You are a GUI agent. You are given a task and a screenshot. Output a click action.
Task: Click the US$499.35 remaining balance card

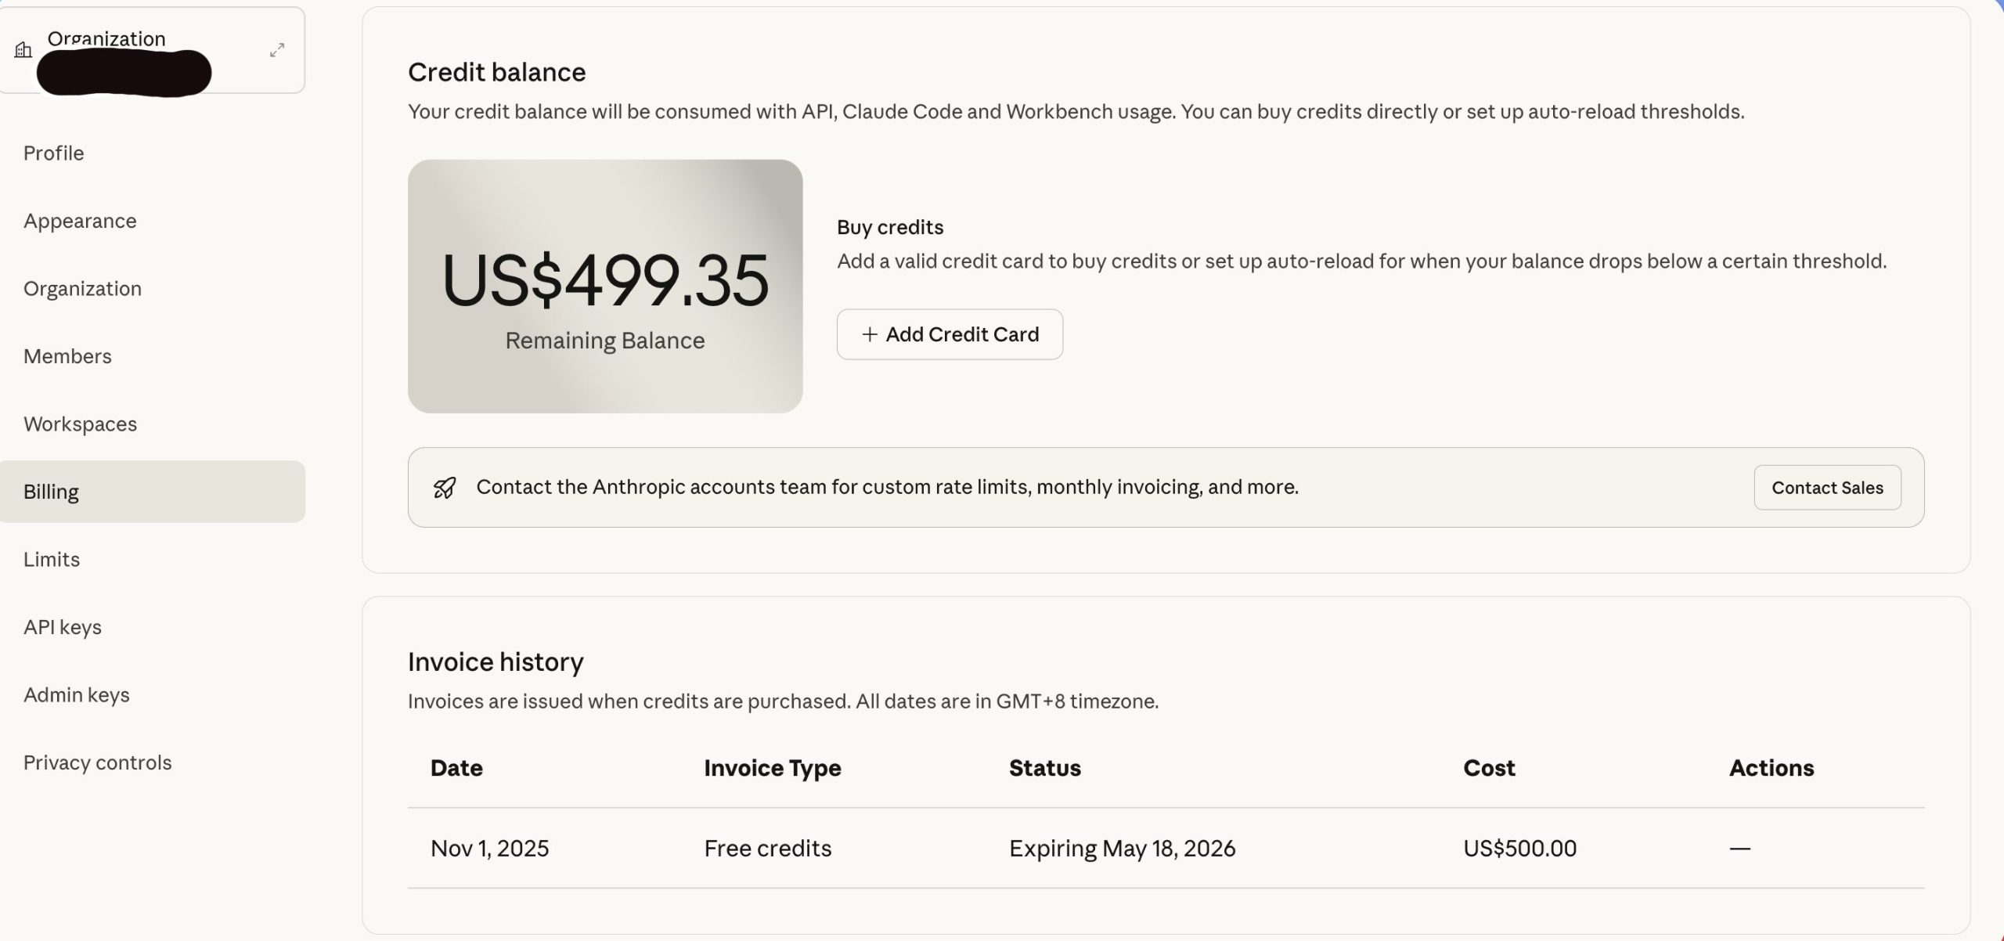click(605, 287)
